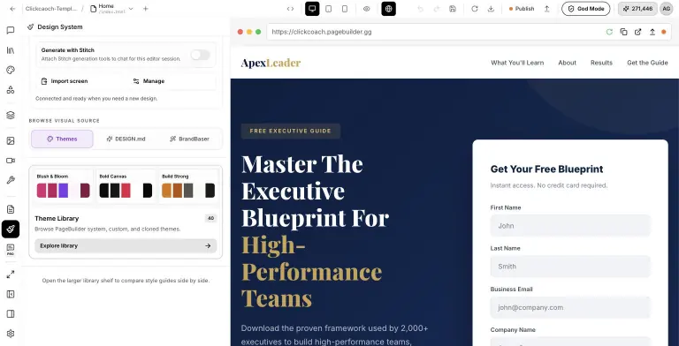
Task: Click the globe icon in top toolbar
Action: pyautogui.click(x=388, y=9)
